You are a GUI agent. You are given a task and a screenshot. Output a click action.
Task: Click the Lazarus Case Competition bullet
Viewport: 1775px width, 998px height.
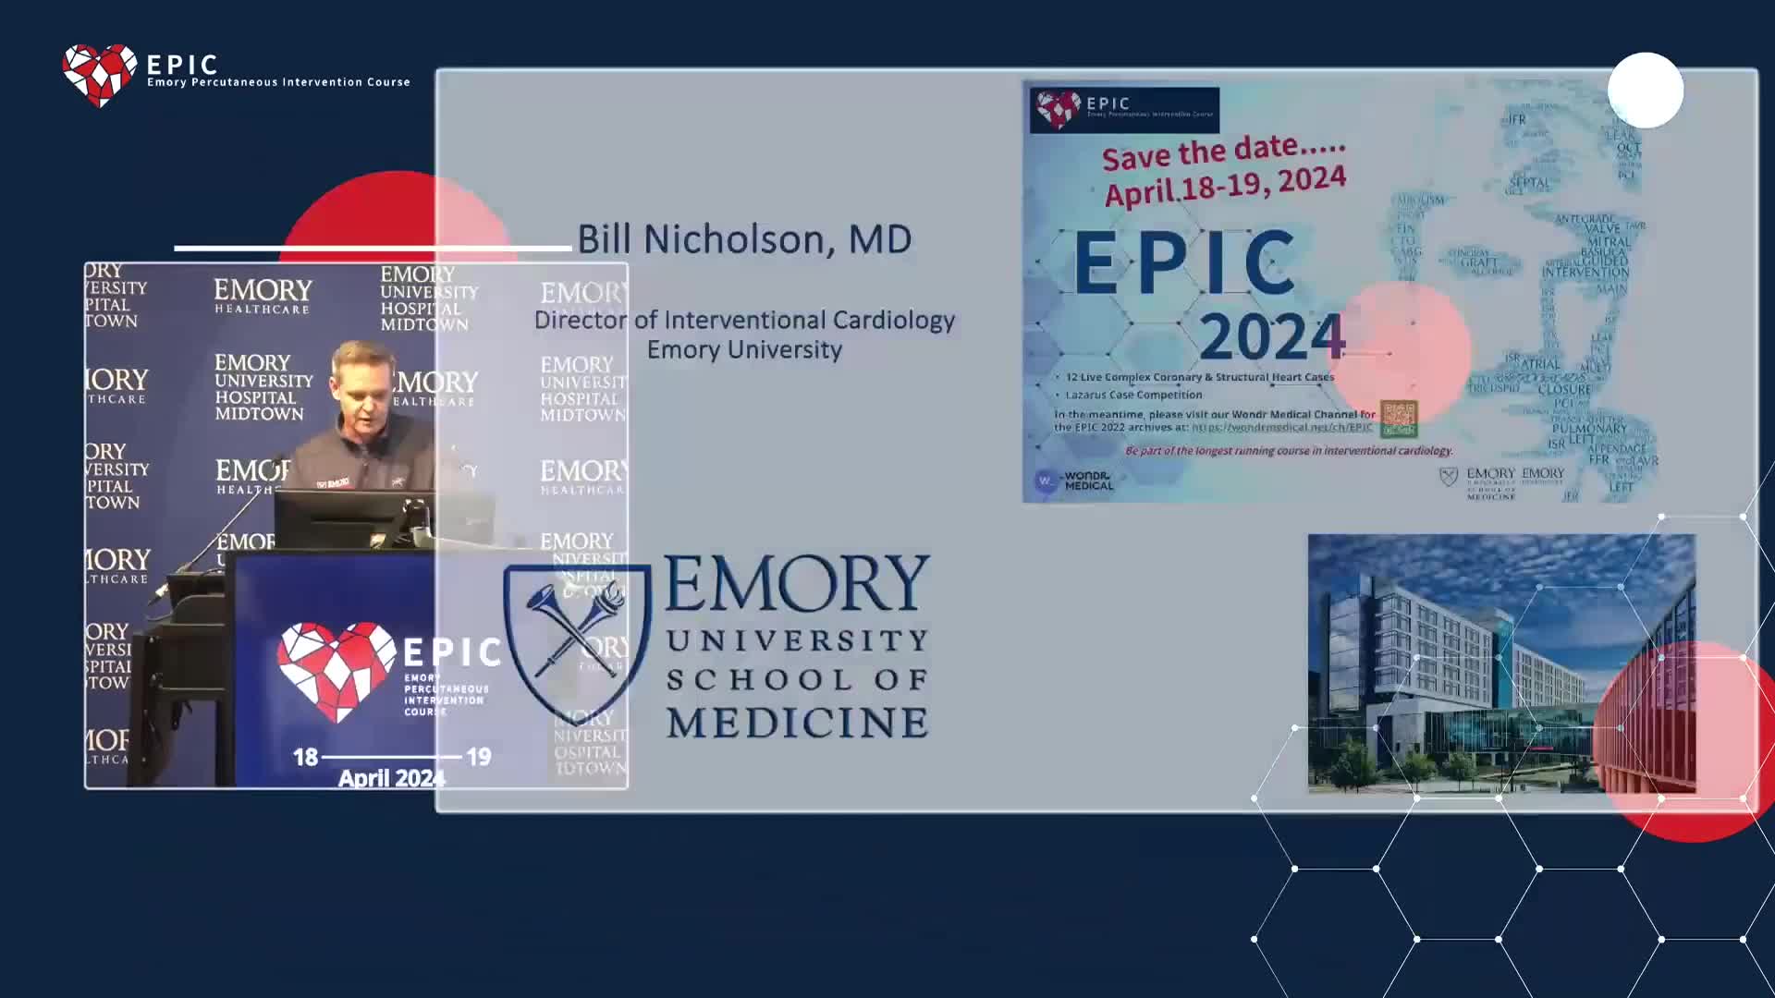(x=1132, y=395)
